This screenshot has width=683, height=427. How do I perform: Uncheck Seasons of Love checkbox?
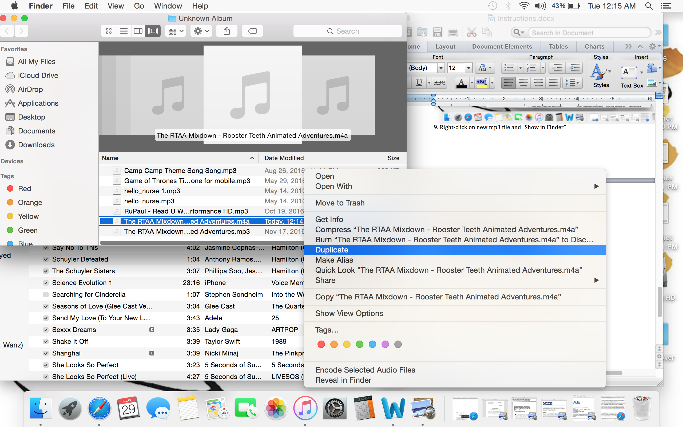(x=45, y=306)
